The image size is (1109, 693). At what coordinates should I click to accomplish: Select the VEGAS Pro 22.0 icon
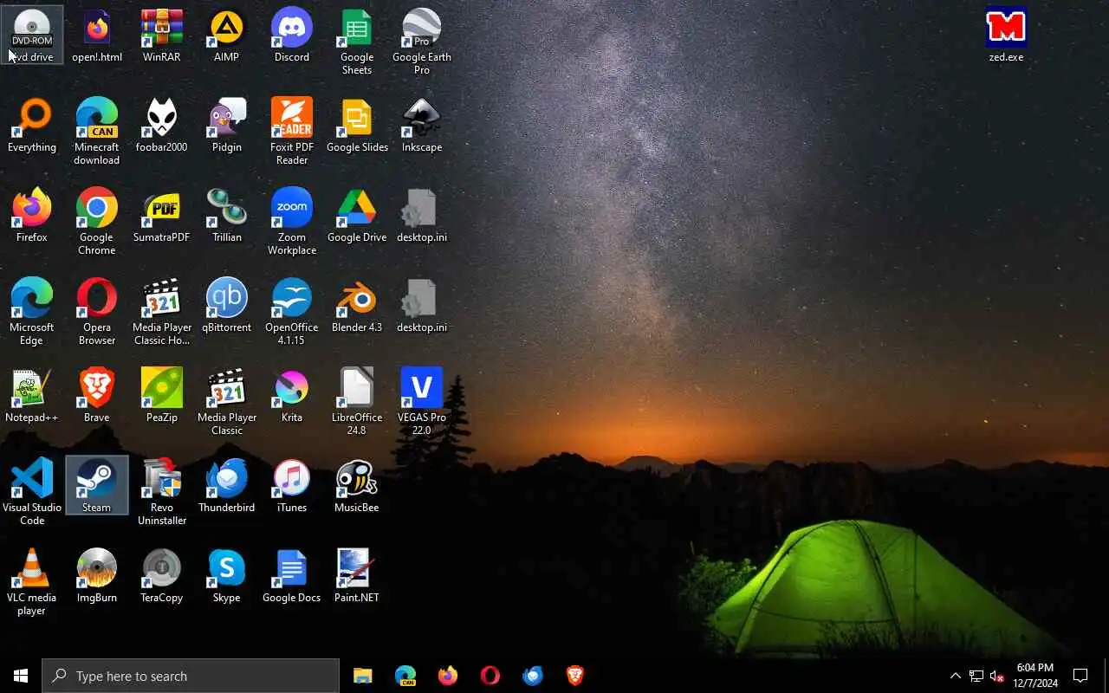pos(422,402)
